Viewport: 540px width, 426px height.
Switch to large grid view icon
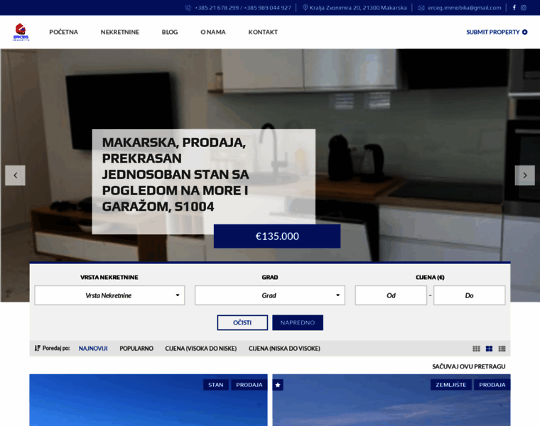pyautogui.click(x=489, y=349)
